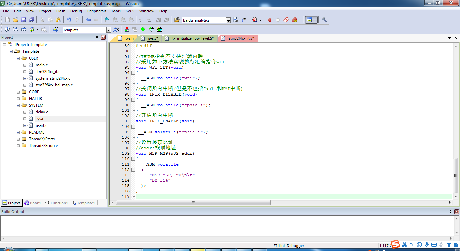Paste from clipboard in the toolbar
460x251 pixels.
tap(59, 20)
